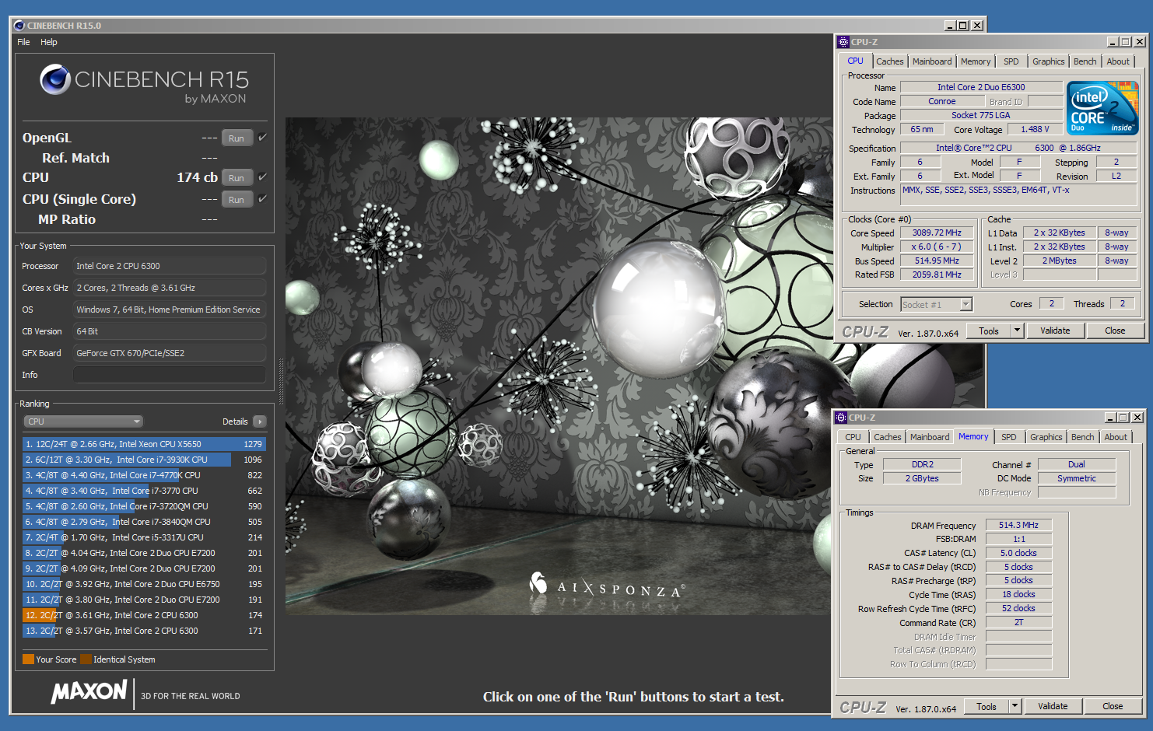Run the CPU Single Core benchmark
1153x731 pixels.
[237, 200]
